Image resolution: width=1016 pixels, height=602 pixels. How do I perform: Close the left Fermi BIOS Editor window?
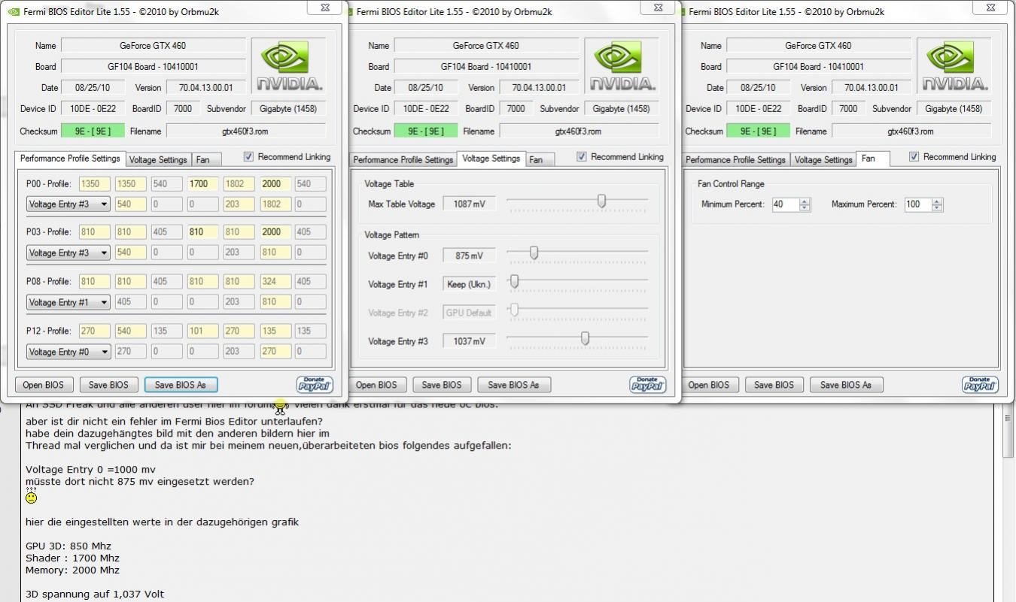tap(324, 8)
